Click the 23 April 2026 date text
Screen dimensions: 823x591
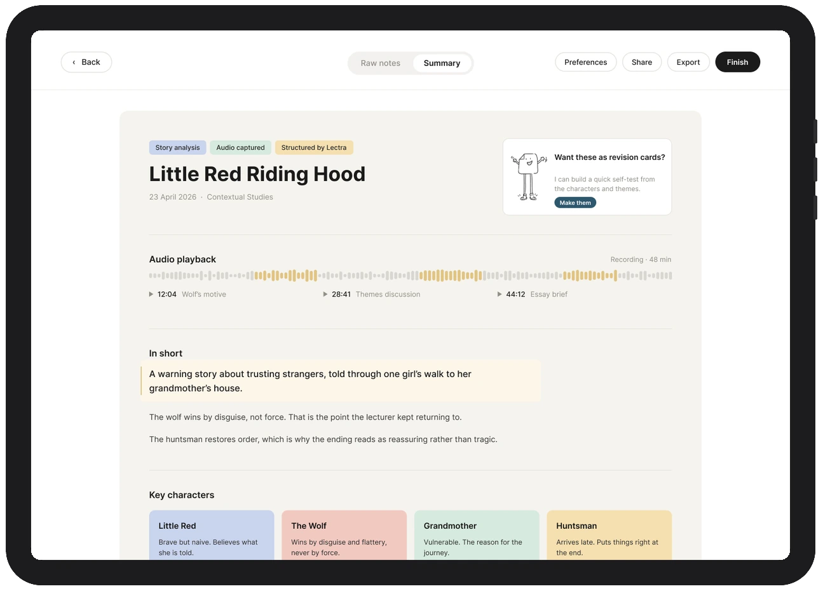coord(173,197)
